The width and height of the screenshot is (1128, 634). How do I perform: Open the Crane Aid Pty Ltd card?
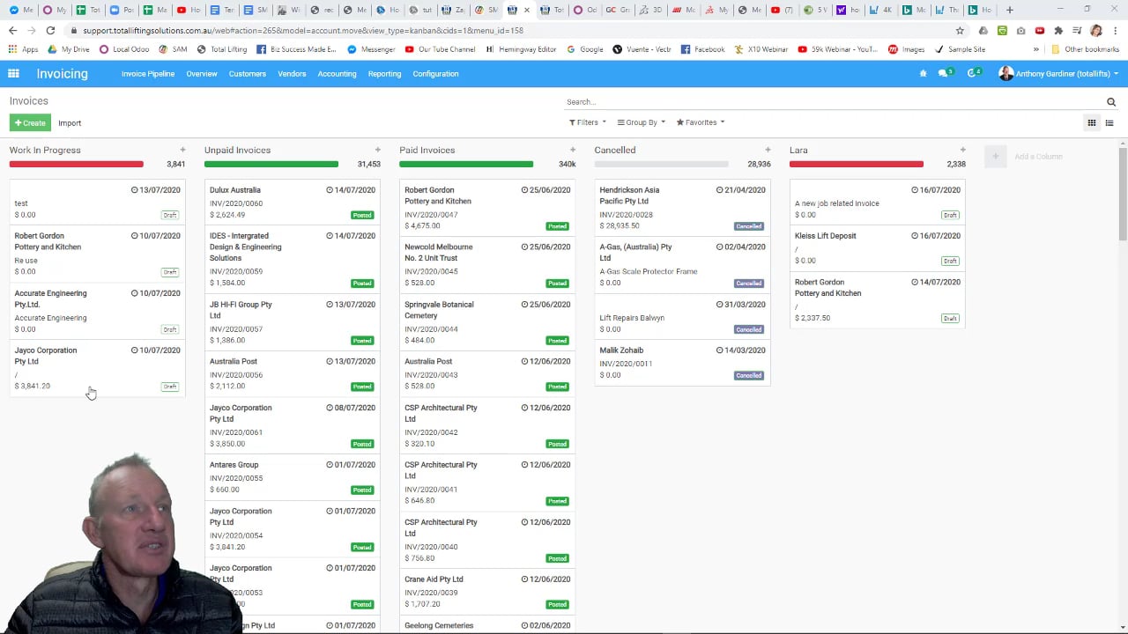coord(487,592)
